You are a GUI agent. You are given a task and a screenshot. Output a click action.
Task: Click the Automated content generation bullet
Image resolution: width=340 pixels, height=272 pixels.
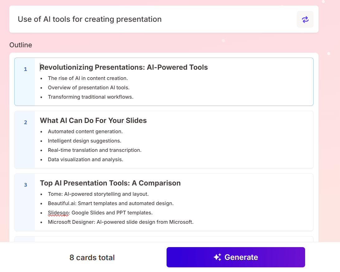85,132
